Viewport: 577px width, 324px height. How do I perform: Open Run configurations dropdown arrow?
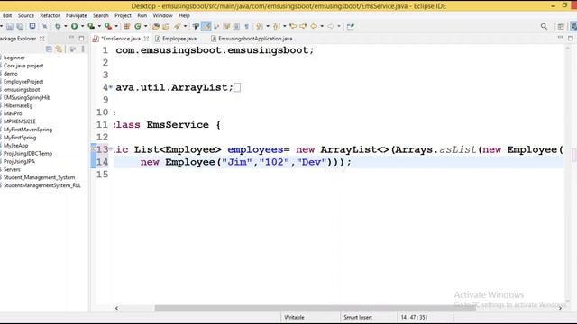(82, 26)
